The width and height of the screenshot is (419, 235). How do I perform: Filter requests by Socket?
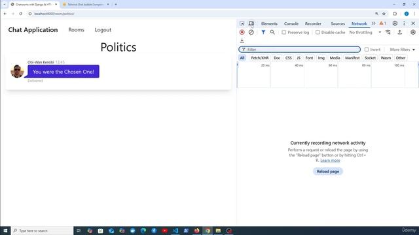pos(370,58)
